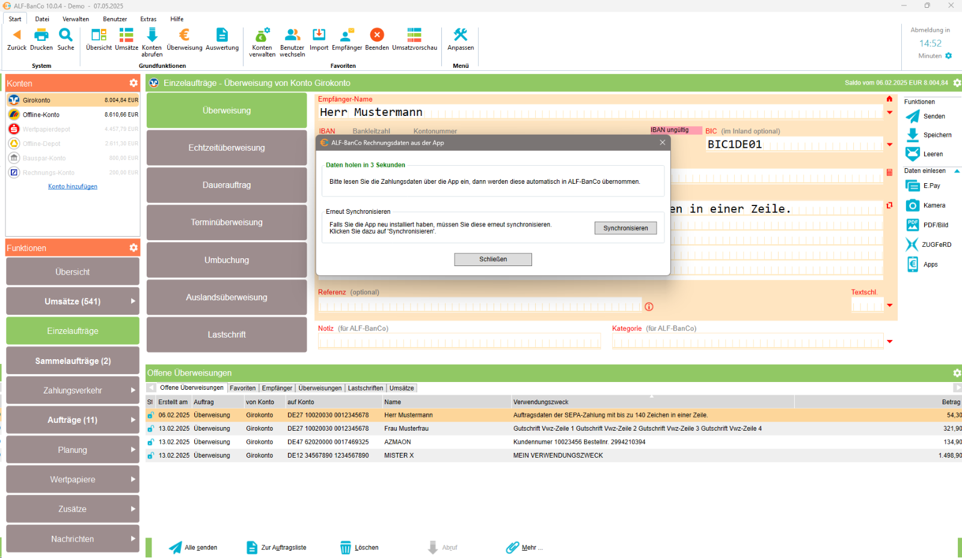Image resolution: width=962 pixels, height=558 pixels.
Task: Select the AZMAON transfer row
Action: point(554,442)
